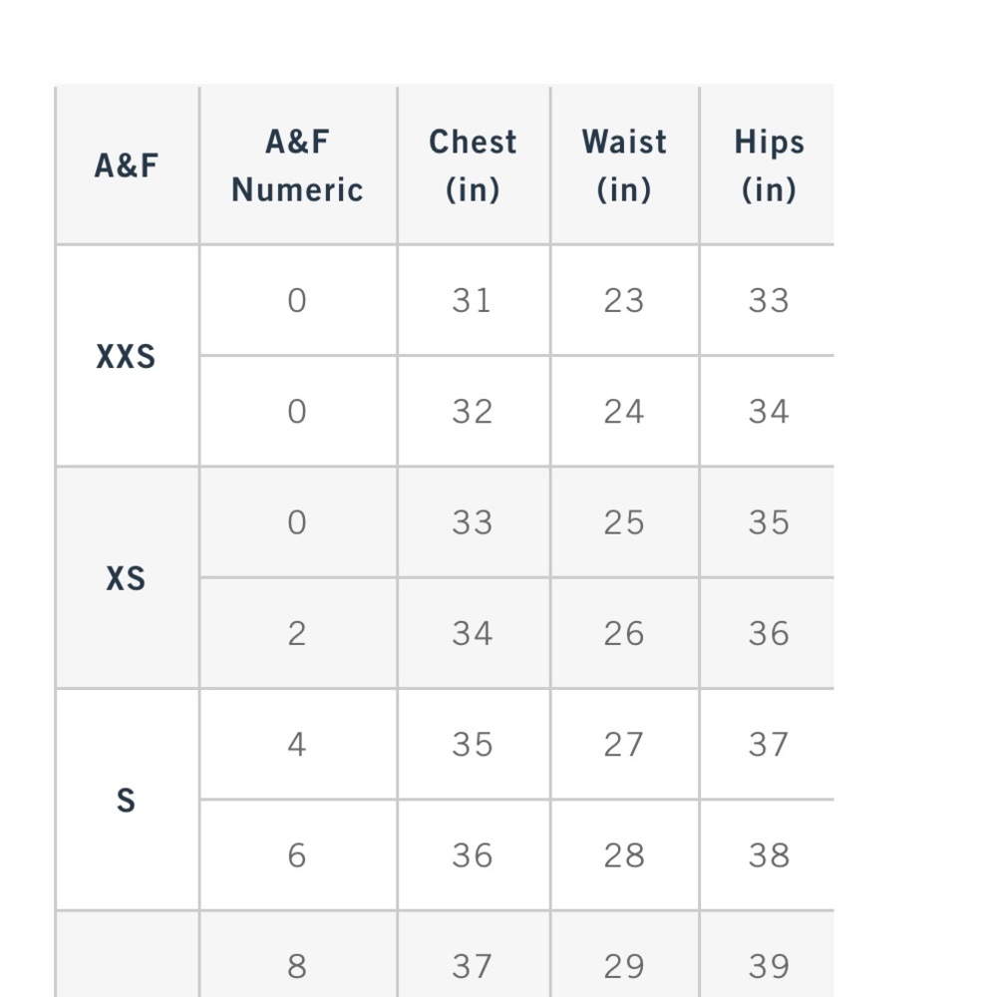997x997 pixels.
Task: Select the Waist (in) column header
Action: pyautogui.click(x=624, y=166)
